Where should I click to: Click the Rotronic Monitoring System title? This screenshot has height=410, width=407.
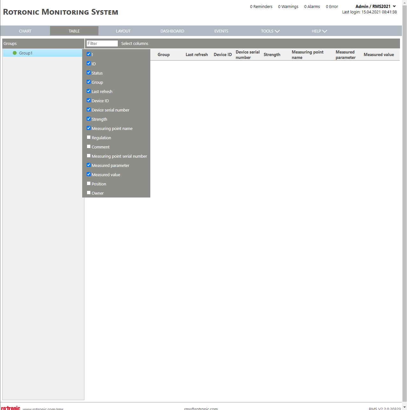[x=61, y=12]
